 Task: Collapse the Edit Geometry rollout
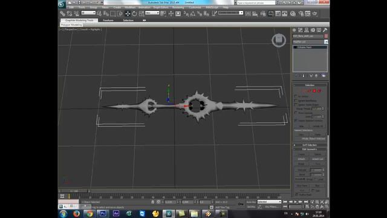[310, 150]
